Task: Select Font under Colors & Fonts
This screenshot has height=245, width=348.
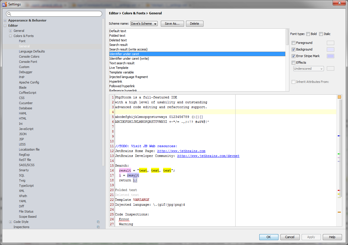Action: click(22, 41)
